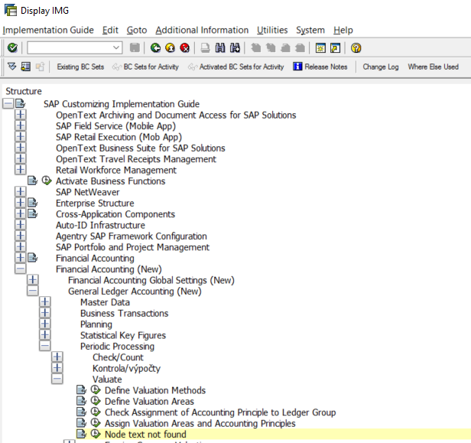Click the Change Log button
This screenshot has height=443, width=471.
pyautogui.click(x=381, y=67)
